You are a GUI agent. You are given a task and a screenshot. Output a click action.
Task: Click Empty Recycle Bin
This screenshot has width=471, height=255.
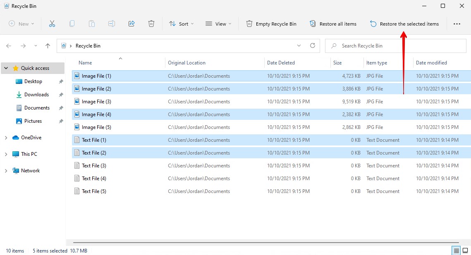tap(271, 24)
